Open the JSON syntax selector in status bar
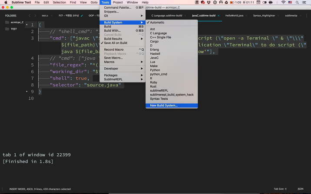Screen dimensions: 311x194 pos(301,189)
